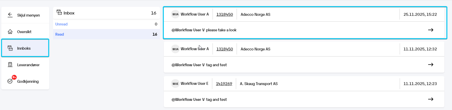Open Leverandører via the building icon
452x110 pixels.
click(x=10, y=65)
